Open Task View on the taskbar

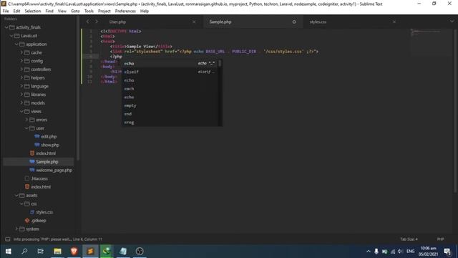coord(41,252)
